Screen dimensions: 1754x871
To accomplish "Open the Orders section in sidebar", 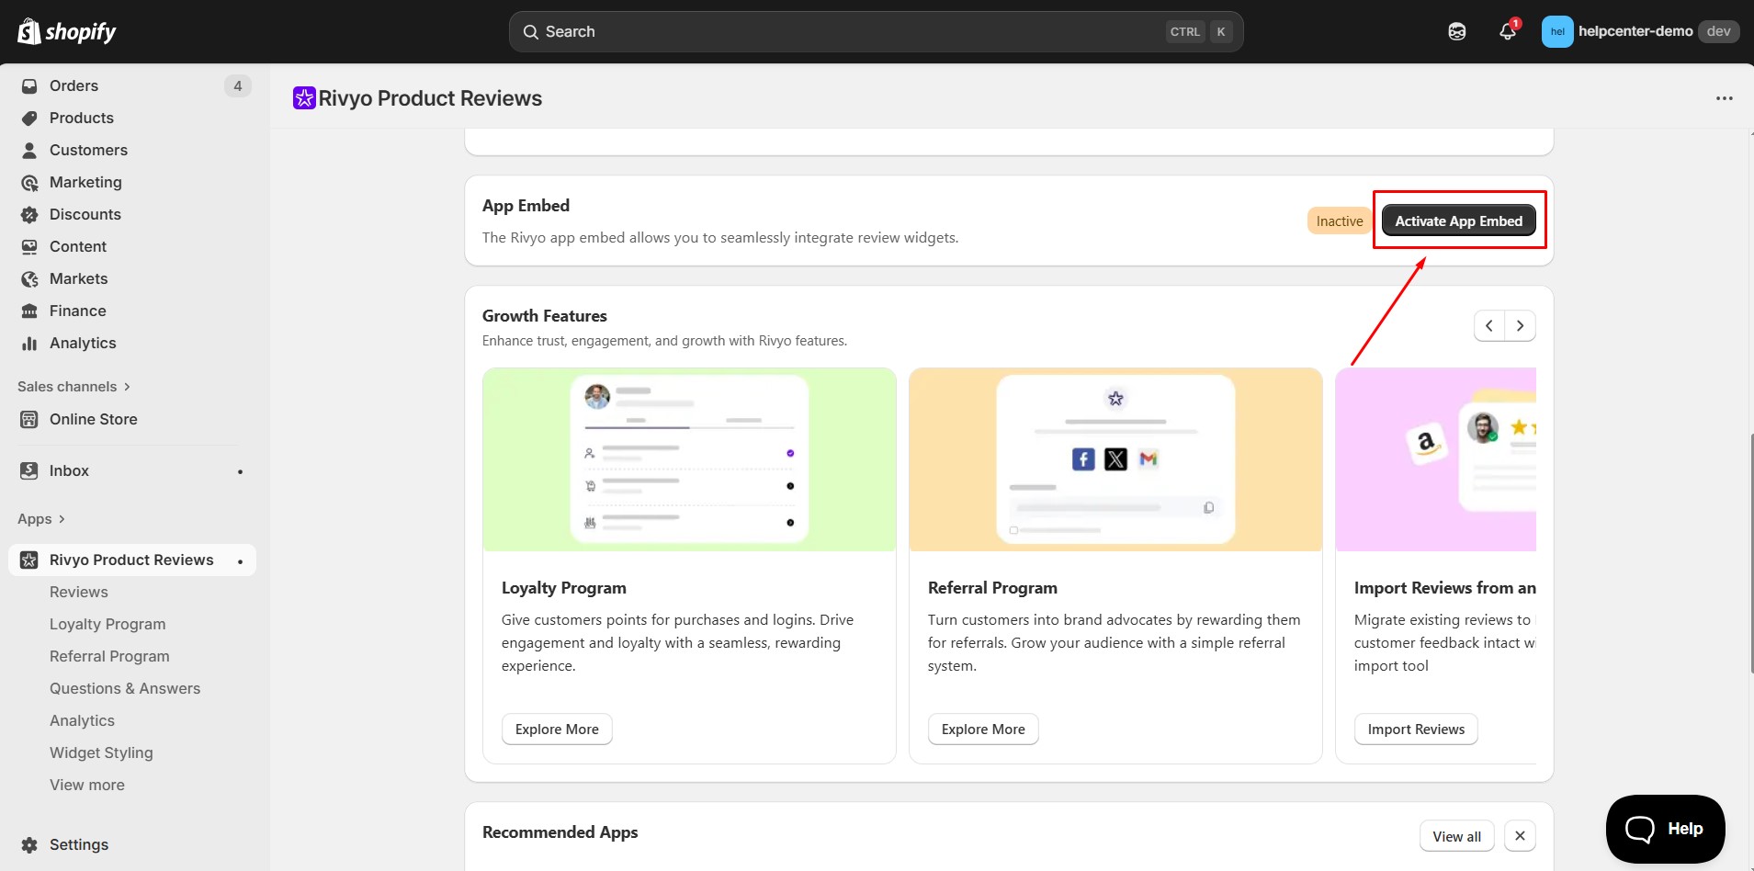I will click(x=30, y=85).
